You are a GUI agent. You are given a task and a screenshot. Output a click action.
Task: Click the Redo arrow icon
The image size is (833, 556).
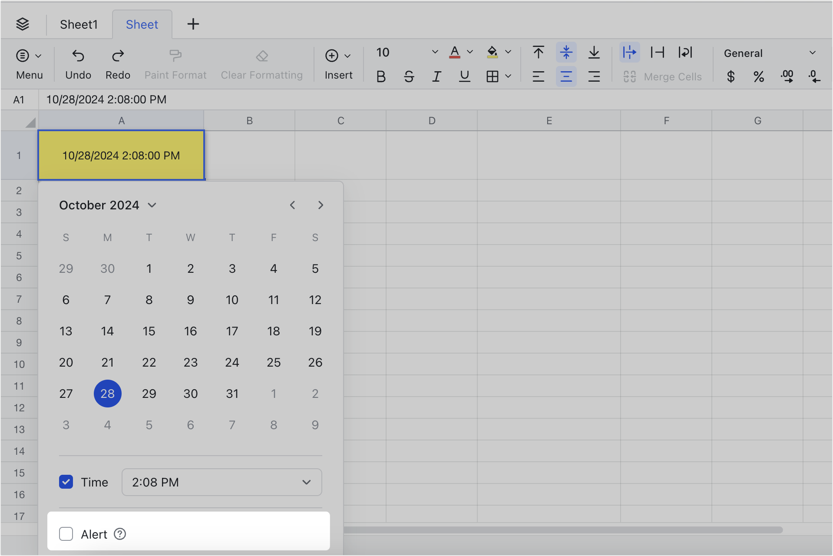118,55
